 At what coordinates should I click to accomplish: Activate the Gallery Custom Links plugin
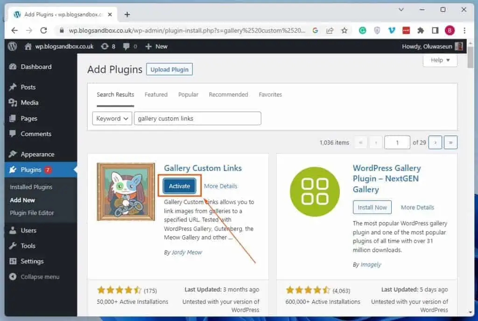pyautogui.click(x=179, y=185)
